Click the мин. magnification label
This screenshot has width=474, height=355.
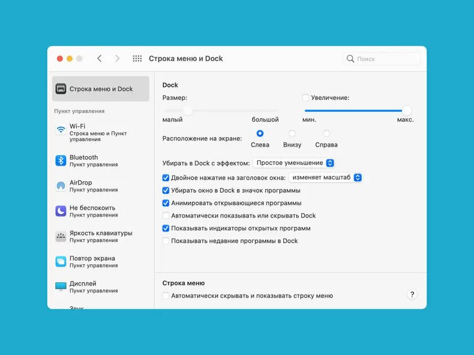click(309, 120)
